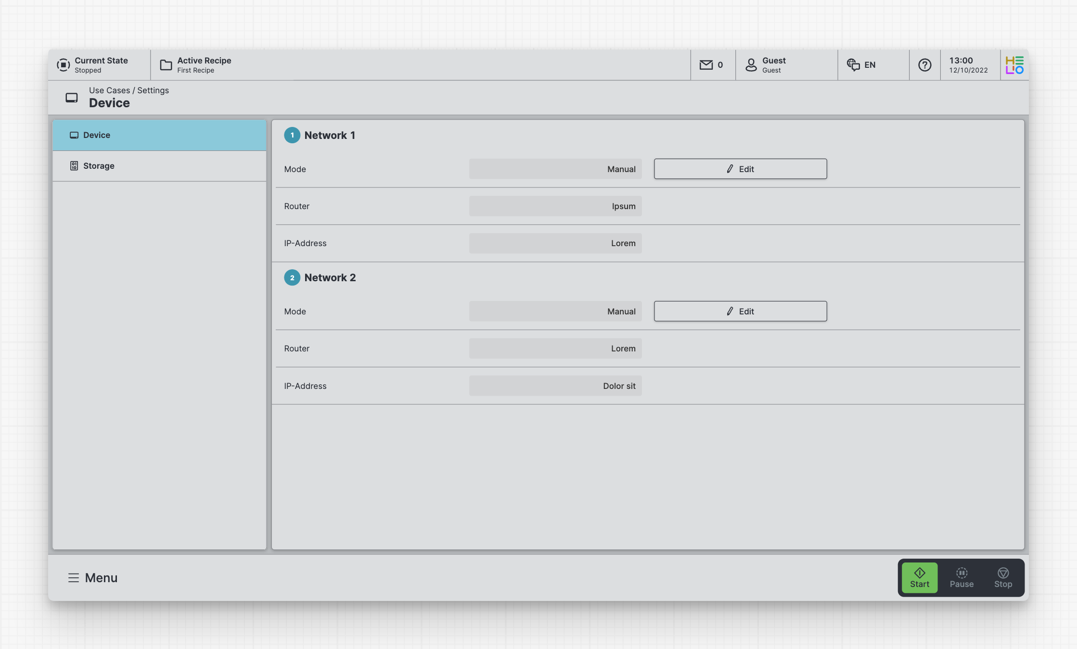Click the Guest user profile icon
Viewport: 1077px width, 649px height.
(x=751, y=65)
